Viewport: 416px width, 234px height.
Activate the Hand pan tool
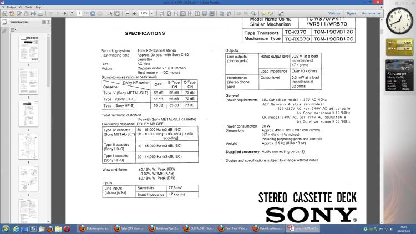[117, 13]
